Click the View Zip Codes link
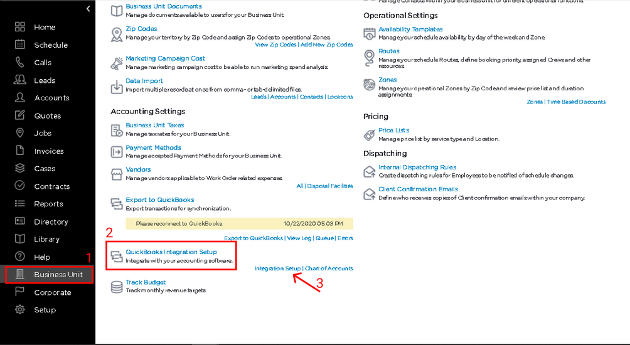630x345 pixels. (x=275, y=45)
